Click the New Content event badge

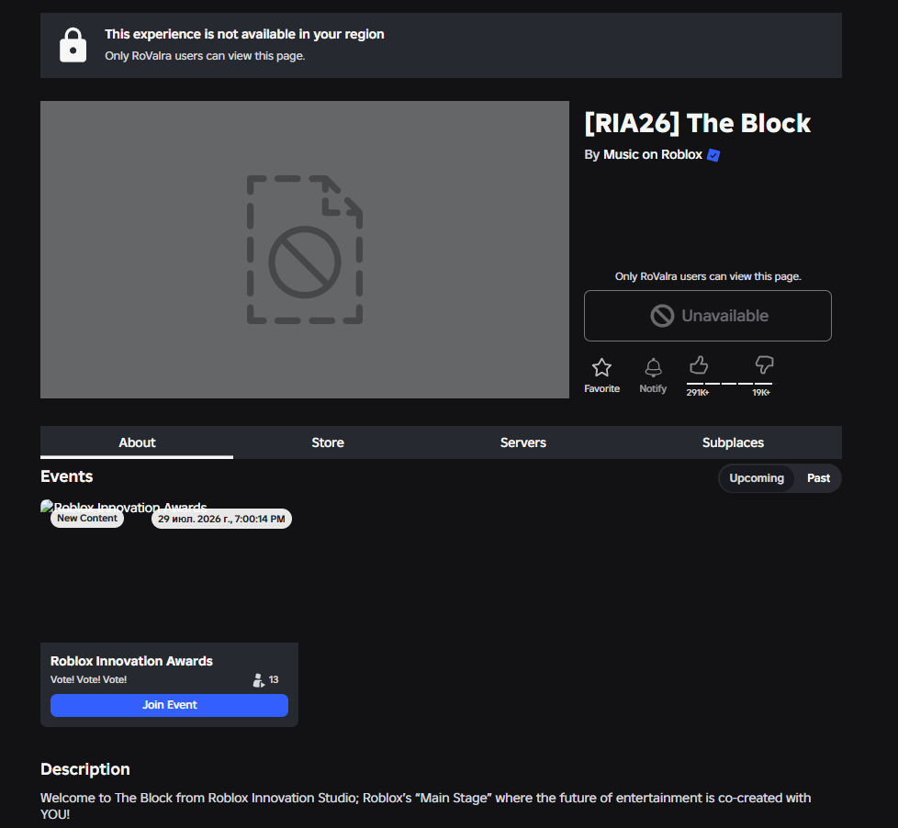click(87, 519)
